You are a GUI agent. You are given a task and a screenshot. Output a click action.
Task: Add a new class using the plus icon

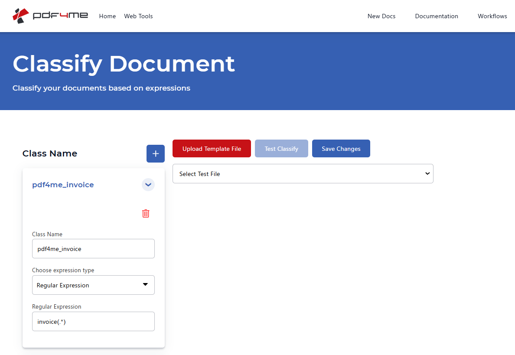tap(155, 153)
